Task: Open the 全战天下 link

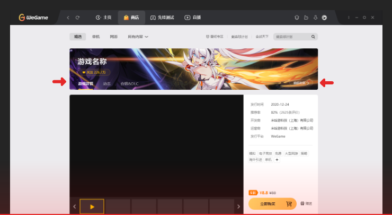Action: [262, 37]
